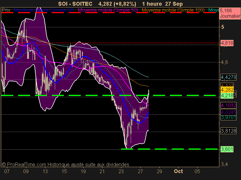
Task: Click the magenta '4,1032' moving average value
Action: tap(228, 105)
